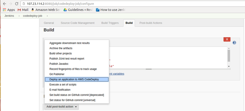Delete build step with red X button
The height and width of the screenshot is (111, 245).
227,39
